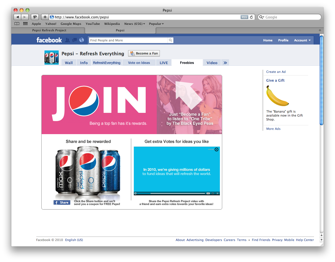Open the Yahoo! bookmark

tap(51, 24)
